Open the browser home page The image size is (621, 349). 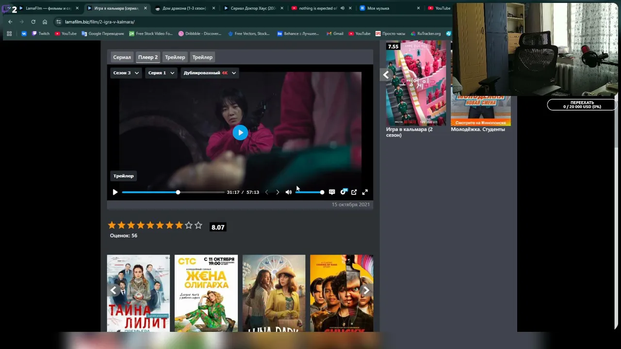(45, 22)
